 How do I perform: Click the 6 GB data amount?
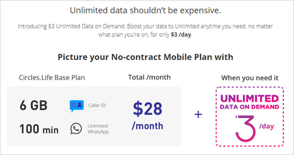(33, 105)
